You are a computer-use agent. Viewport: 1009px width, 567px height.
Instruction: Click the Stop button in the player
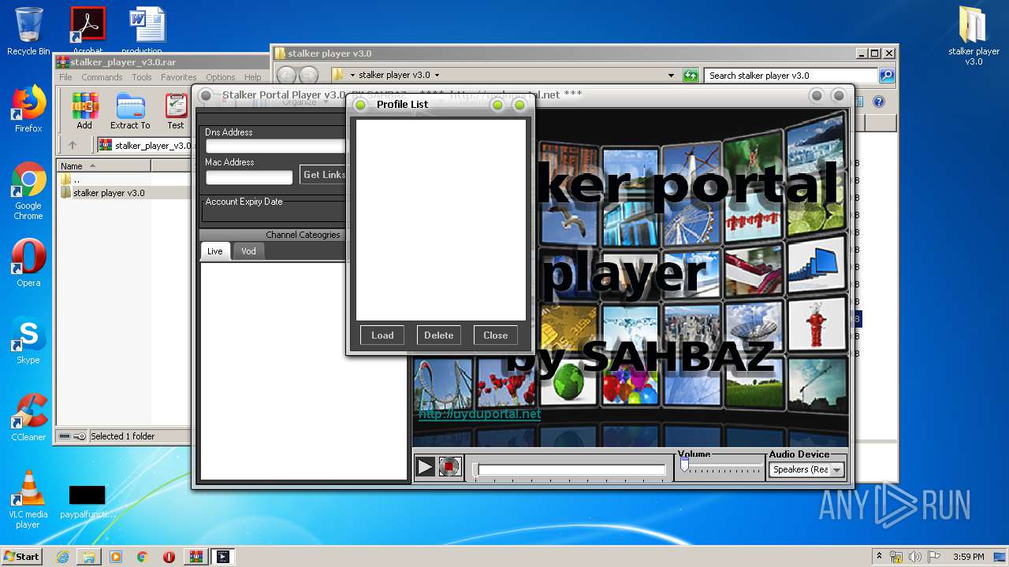(x=449, y=467)
